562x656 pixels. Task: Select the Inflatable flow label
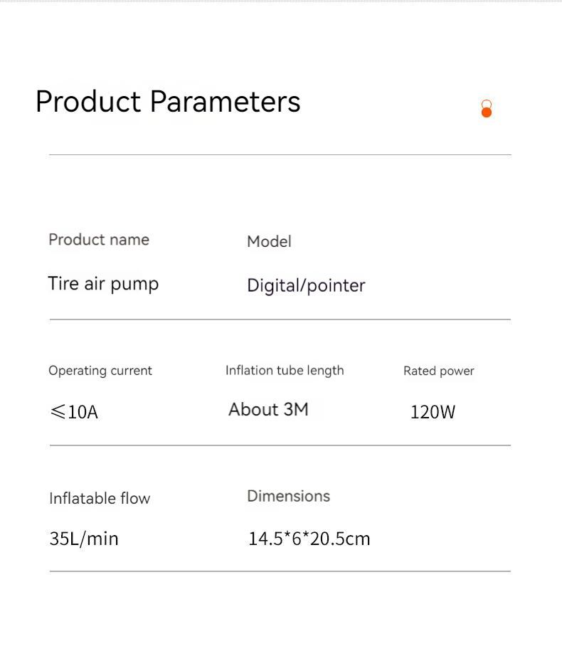coord(100,498)
